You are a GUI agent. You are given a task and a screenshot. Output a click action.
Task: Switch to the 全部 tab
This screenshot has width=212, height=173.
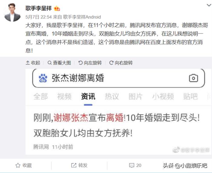(x=41, y=97)
